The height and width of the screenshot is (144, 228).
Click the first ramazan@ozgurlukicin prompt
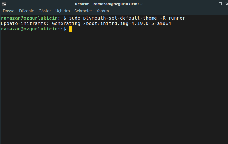pyautogui.click(x=29, y=18)
